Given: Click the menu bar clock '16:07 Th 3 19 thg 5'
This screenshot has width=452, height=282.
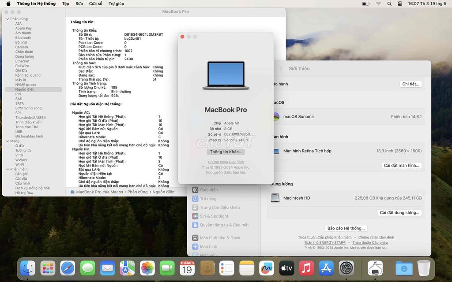Looking at the screenshot, I should click(x=427, y=4).
